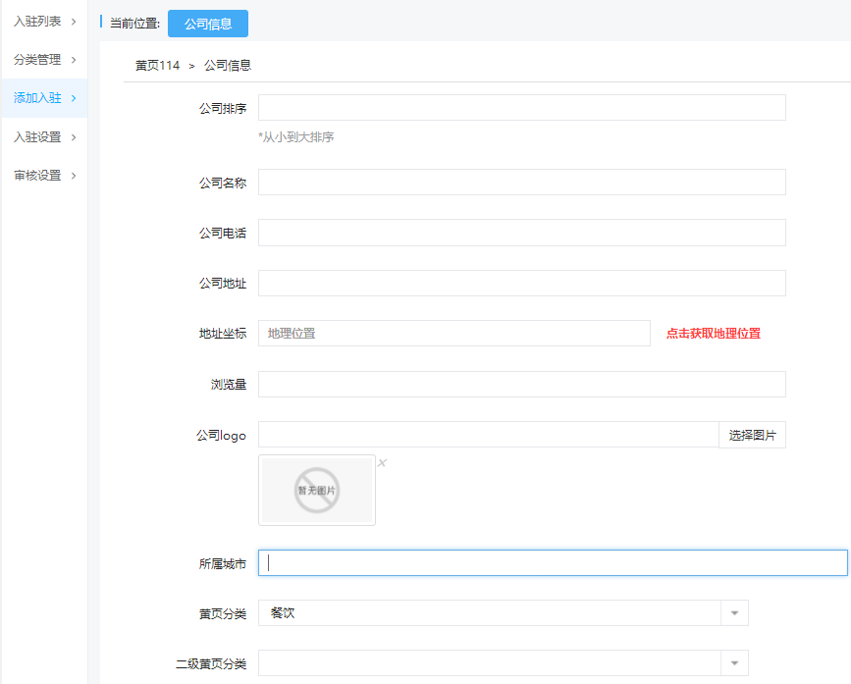Screen dimensions: 851x684
Task: Open the 入驻列表 sidebar menu
Action: click(x=44, y=22)
